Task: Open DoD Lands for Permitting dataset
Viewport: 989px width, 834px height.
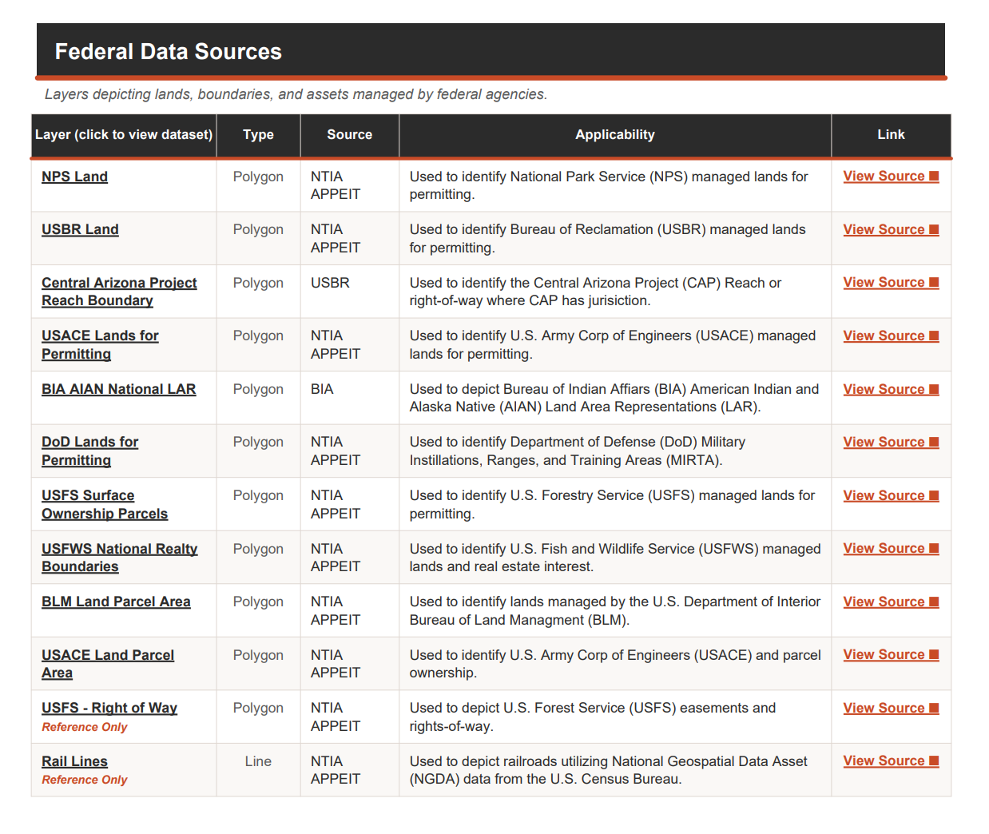Action: (89, 451)
